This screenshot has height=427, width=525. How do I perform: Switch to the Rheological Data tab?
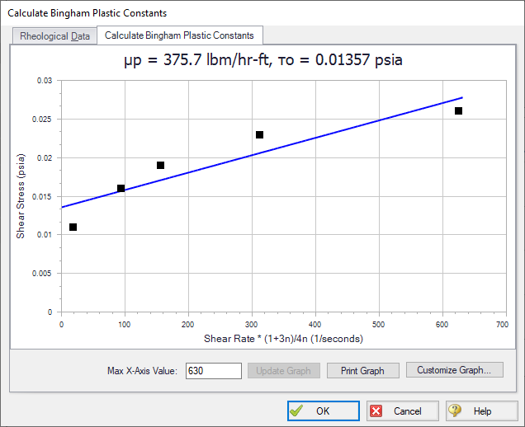tap(54, 35)
